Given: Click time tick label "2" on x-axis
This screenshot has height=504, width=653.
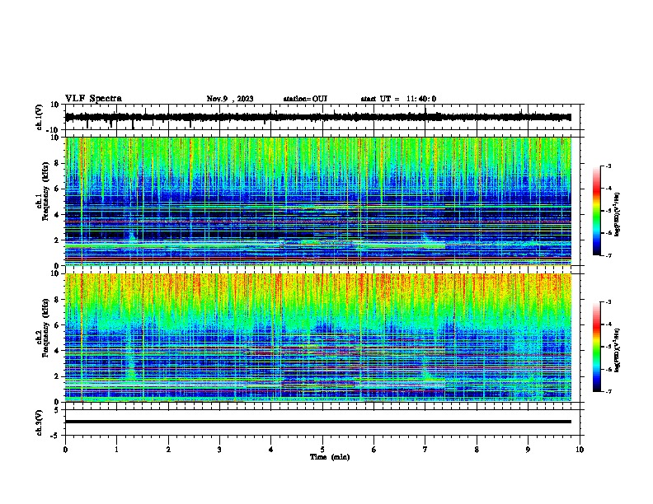Looking at the screenshot, I should tap(168, 450).
